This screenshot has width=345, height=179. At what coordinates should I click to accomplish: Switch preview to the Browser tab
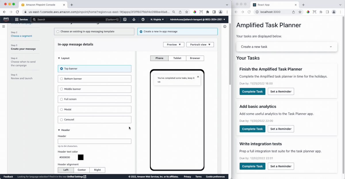[x=195, y=58]
